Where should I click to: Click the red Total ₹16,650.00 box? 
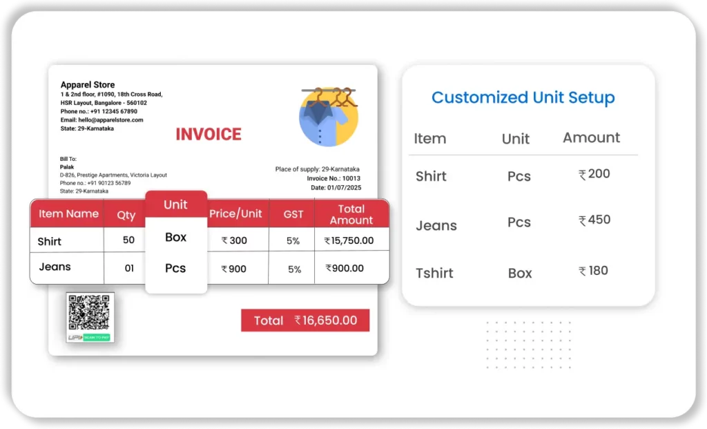pyautogui.click(x=304, y=321)
